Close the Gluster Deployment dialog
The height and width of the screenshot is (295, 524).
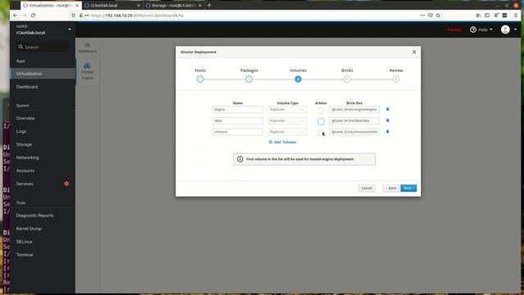414,52
